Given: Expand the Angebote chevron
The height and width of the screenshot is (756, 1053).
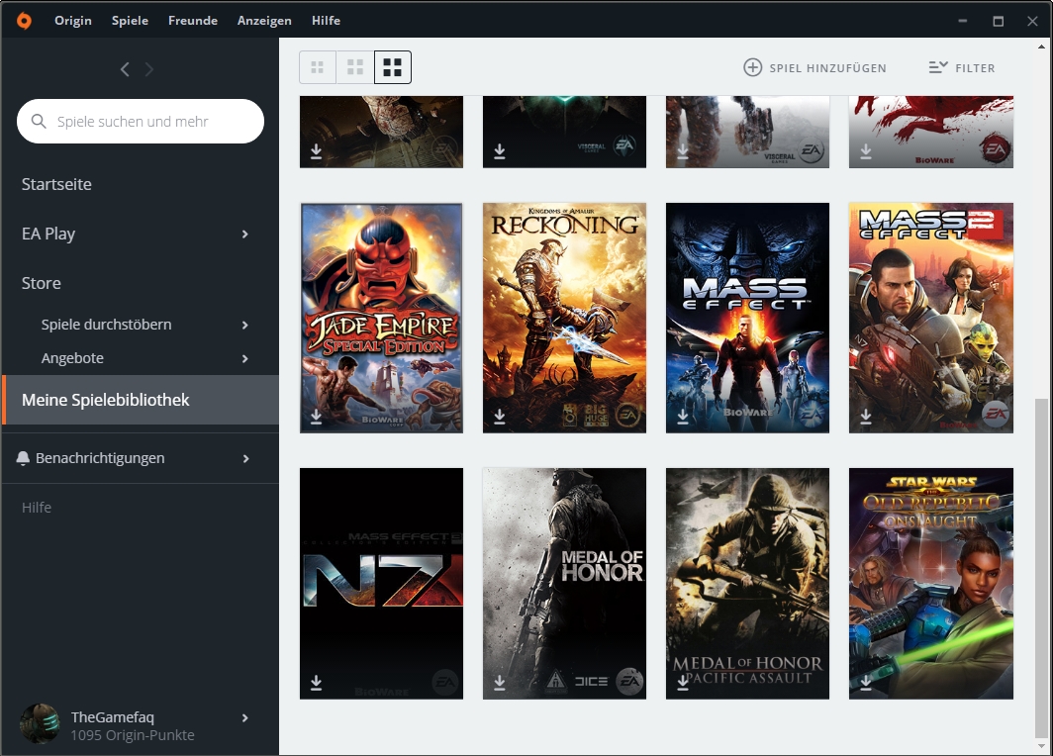Looking at the screenshot, I should point(245,358).
